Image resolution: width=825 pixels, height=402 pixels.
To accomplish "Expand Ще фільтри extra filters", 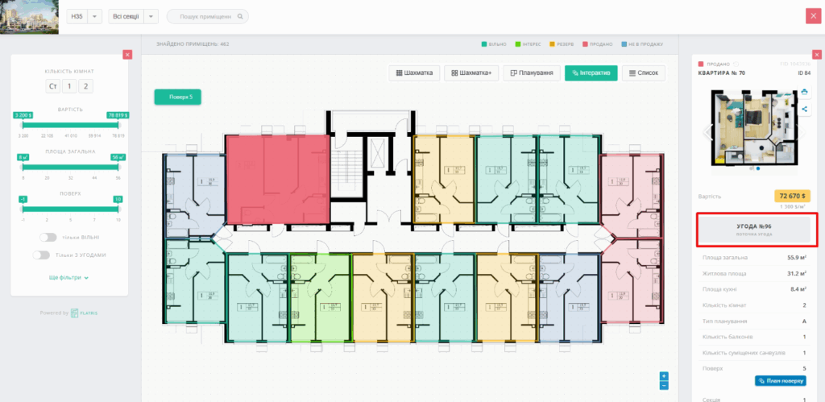I will [69, 278].
